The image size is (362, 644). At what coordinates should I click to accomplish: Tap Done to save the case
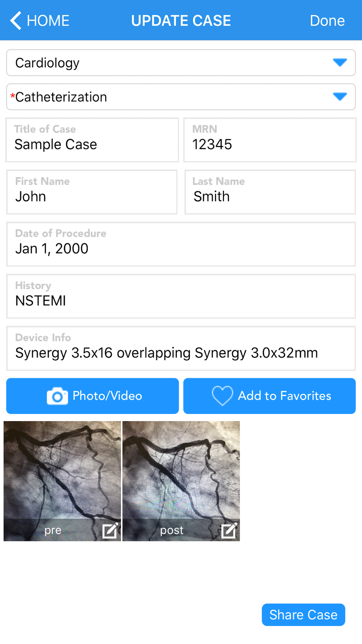pyautogui.click(x=327, y=21)
